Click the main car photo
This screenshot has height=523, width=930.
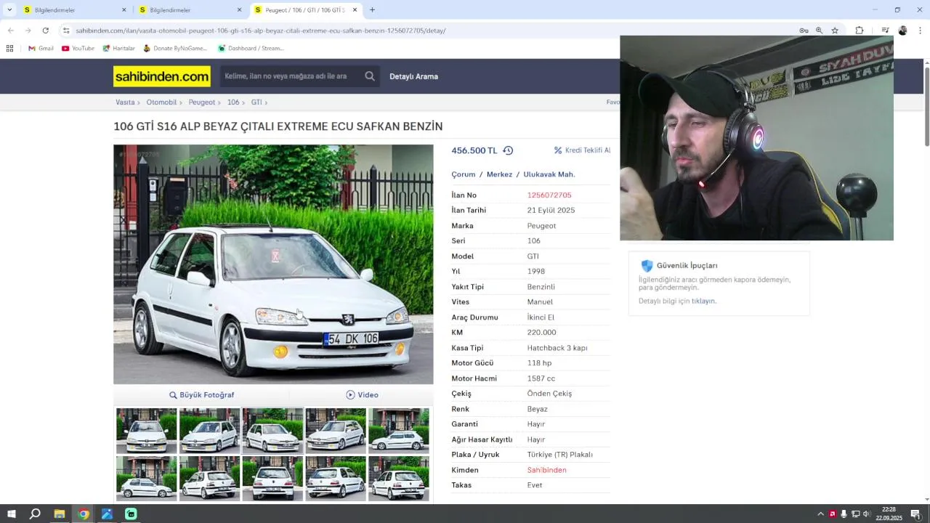click(273, 264)
